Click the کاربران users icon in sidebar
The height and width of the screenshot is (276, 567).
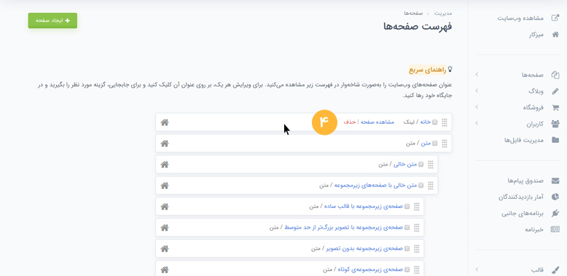[x=555, y=124]
